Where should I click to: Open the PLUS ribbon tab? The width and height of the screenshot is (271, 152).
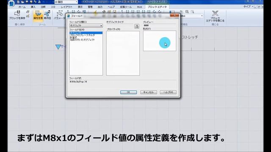(139, 7)
